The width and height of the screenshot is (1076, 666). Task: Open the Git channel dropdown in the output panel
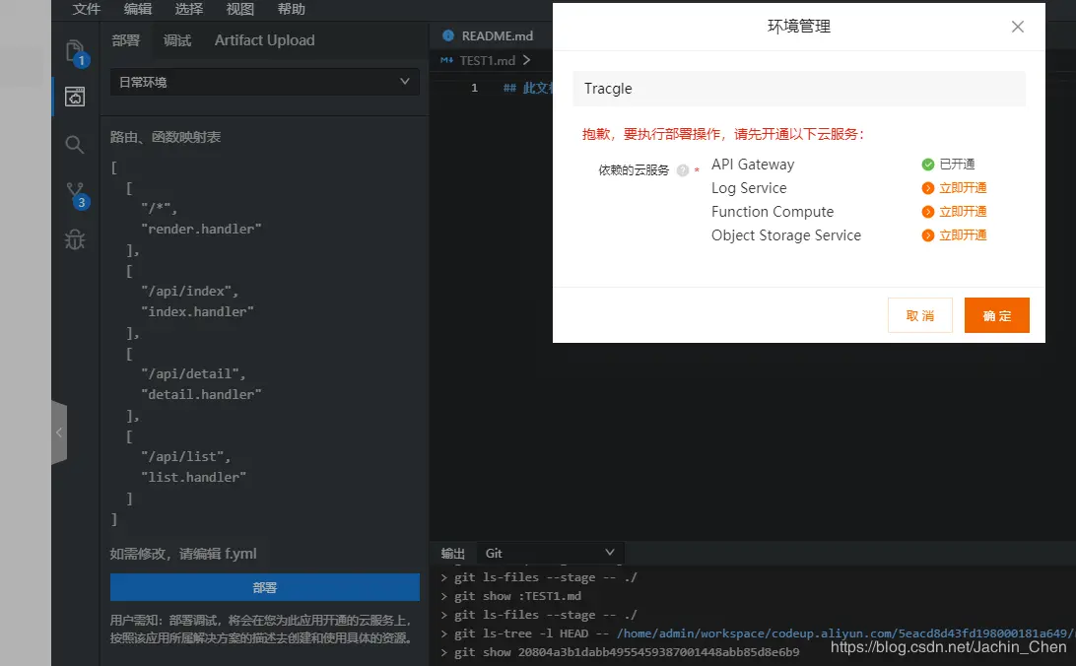click(x=550, y=553)
